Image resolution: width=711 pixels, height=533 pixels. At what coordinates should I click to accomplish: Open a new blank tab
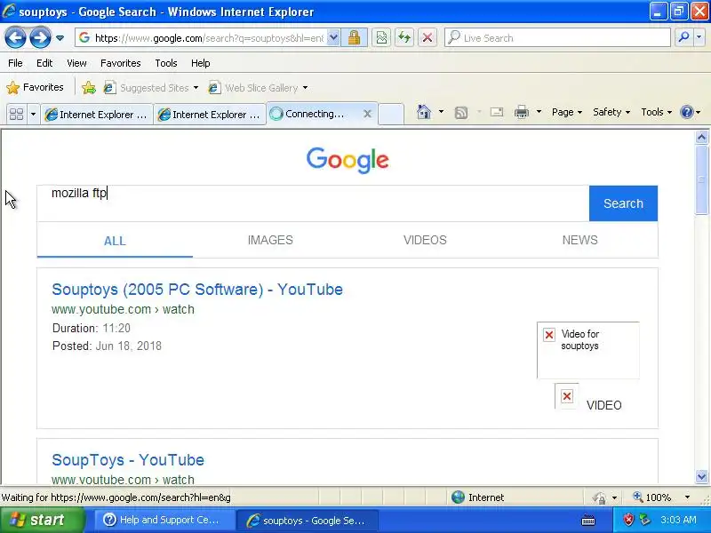pyautogui.click(x=391, y=114)
